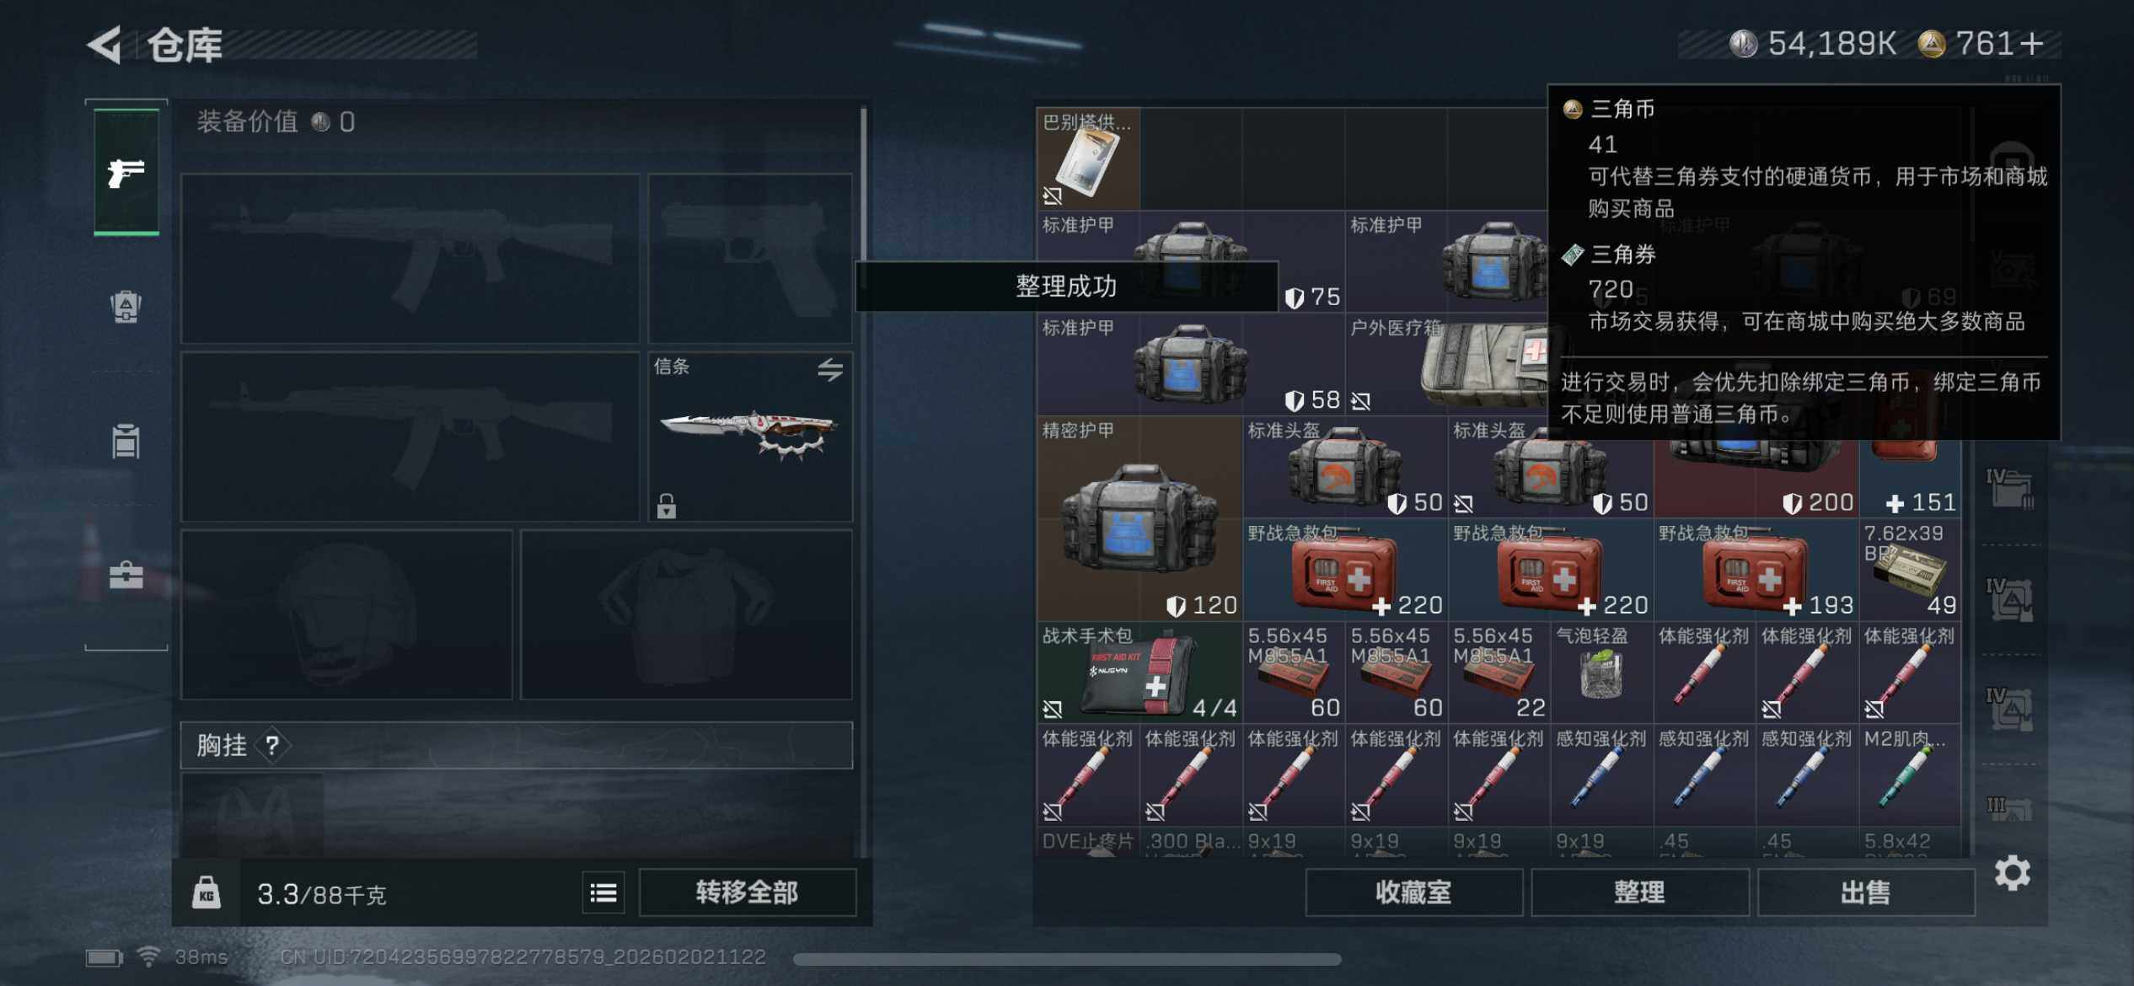Open the chest rig tab icon
This screenshot has width=2134, height=986.
126,441
